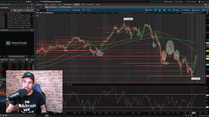Image resolution: width=209 pixels, height=117 pixels.
Task: Open Live News gadget menu icon
Action: [x=32, y=7]
